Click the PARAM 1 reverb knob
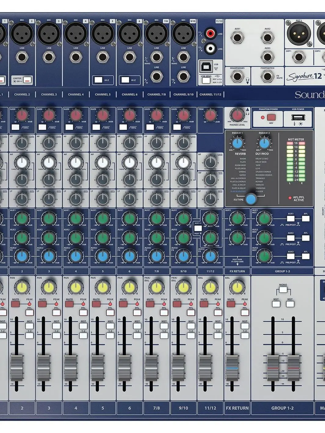Screen dimensions: 325x433 tap(237, 143)
